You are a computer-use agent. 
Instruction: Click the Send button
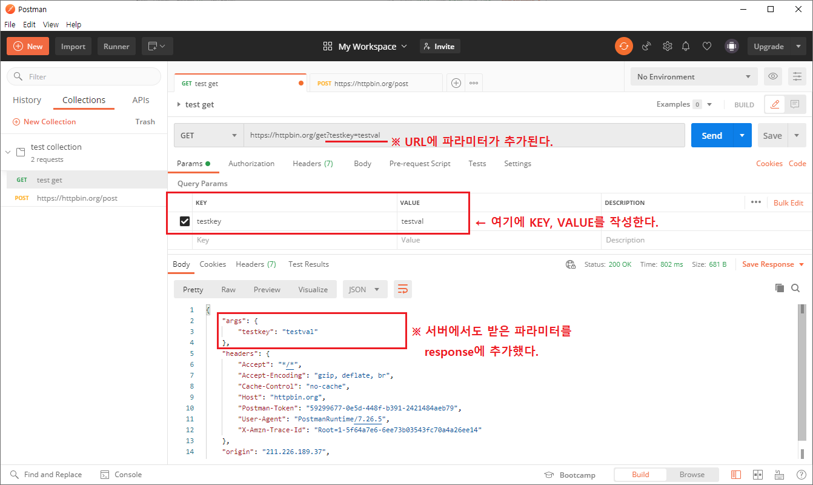(712, 135)
